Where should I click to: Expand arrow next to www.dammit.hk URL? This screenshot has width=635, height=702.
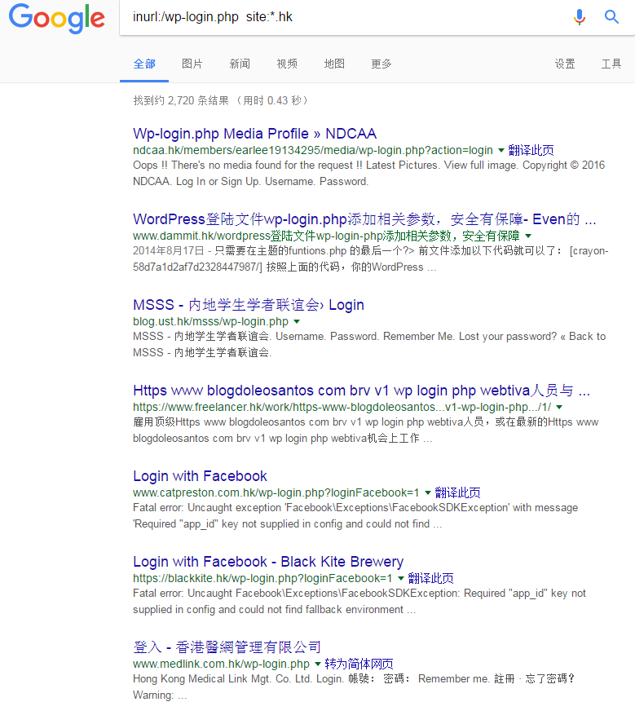pos(528,236)
